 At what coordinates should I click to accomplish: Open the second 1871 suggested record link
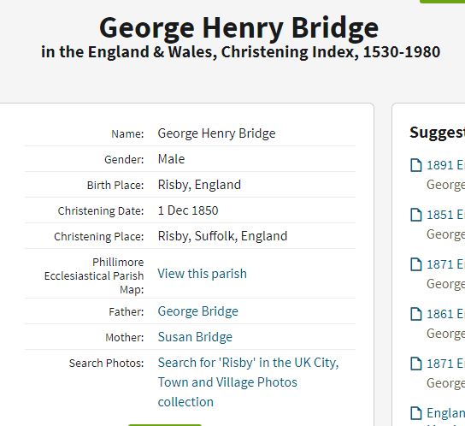tap(445, 364)
